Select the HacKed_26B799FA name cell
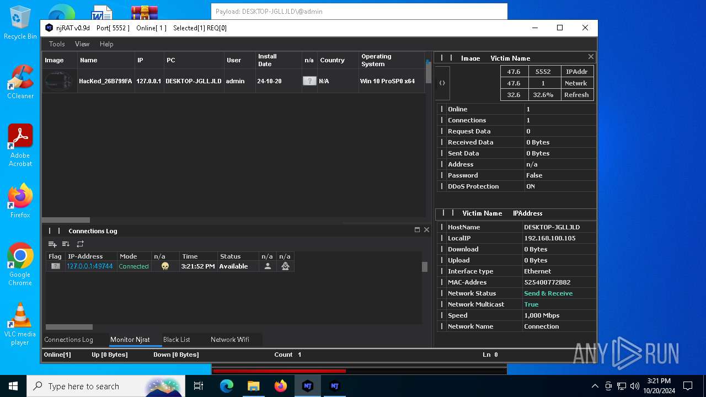706x397 pixels. 105,81
